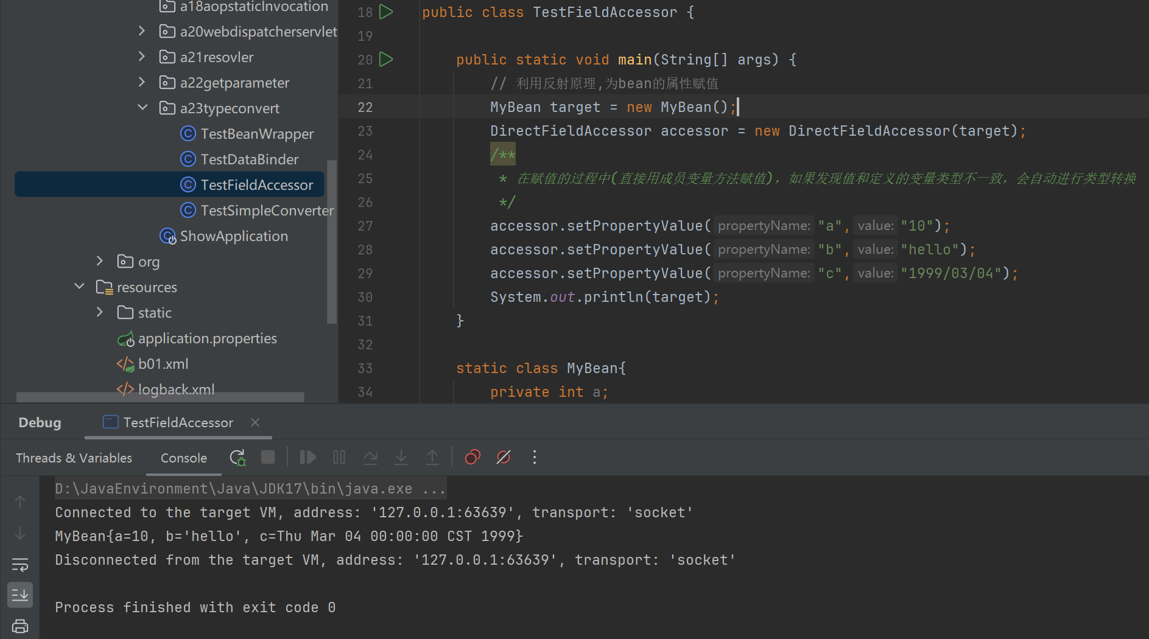The width and height of the screenshot is (1149, 639).
Task: Expand the org folder
Action: click(100, 261)
